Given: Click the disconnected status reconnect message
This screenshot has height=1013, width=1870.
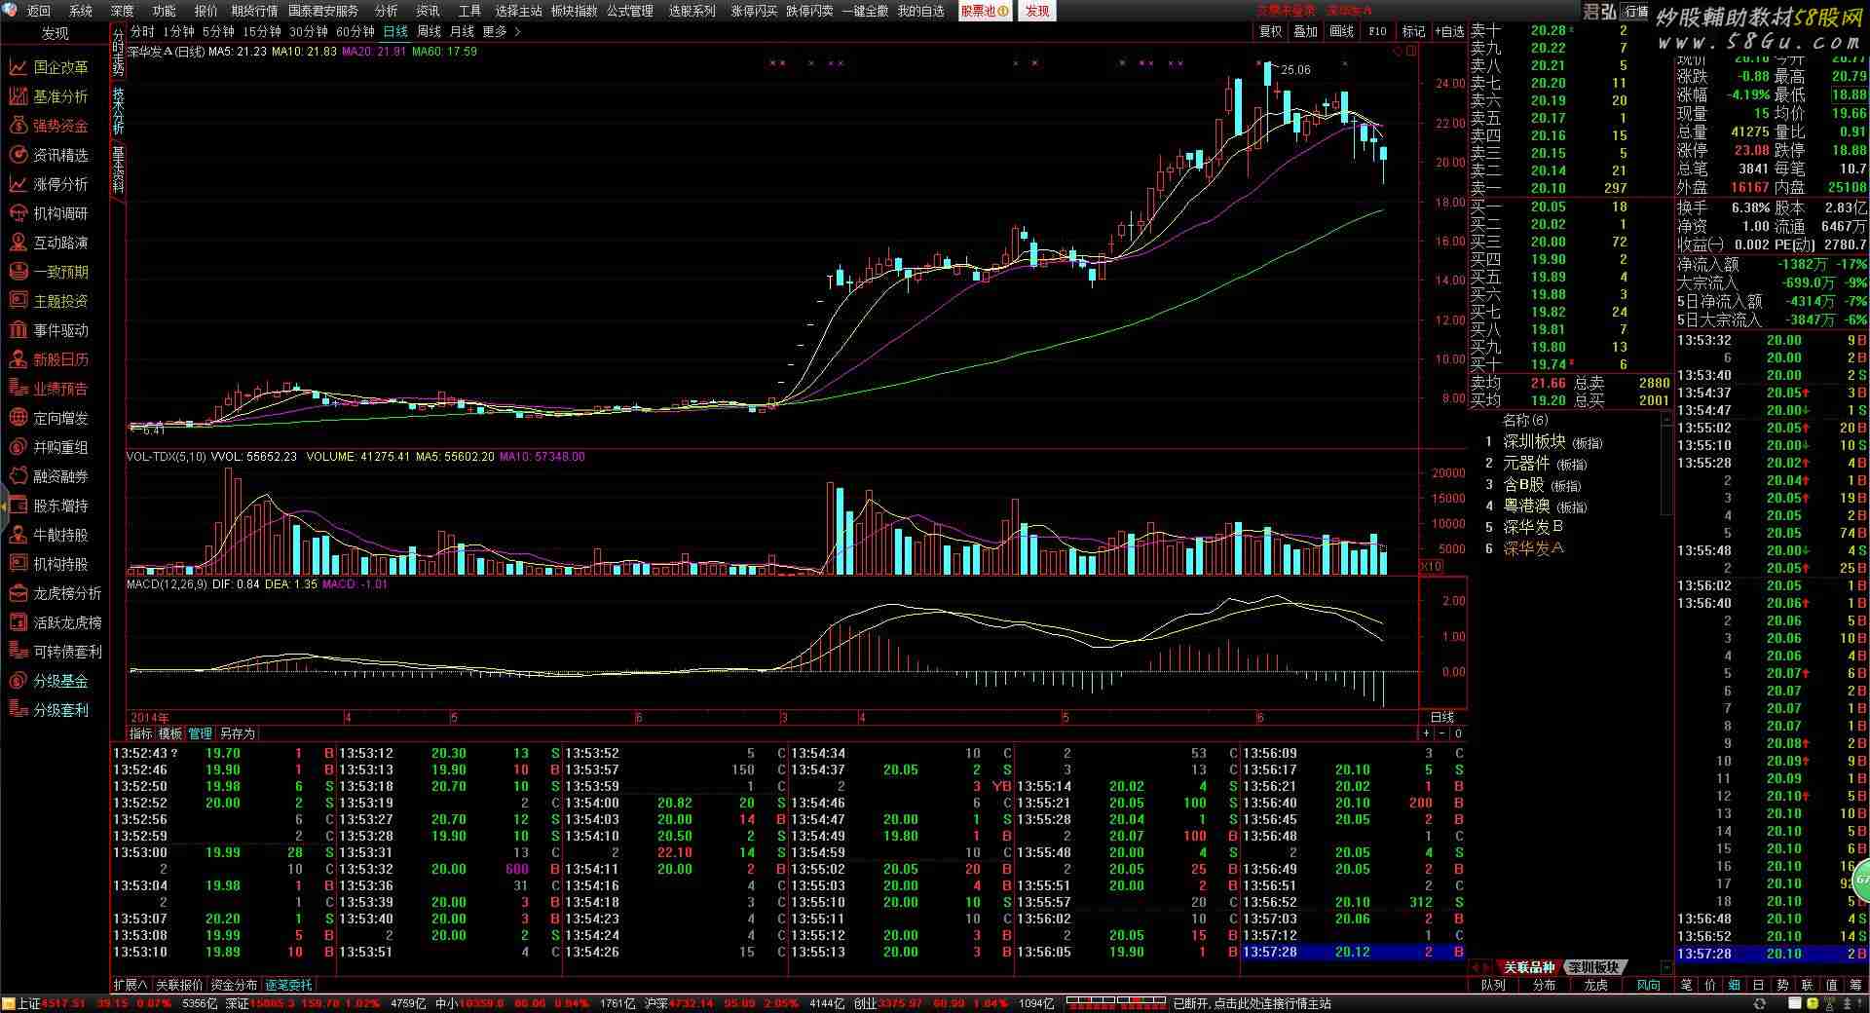Looking at the screenshot, I should pos(1252,1003).
